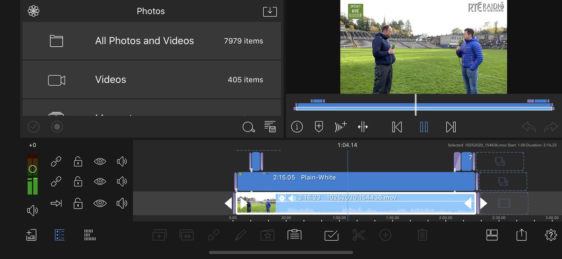Toggle lock on the main video track
The image size is (562, 259).
coord(78,203)
